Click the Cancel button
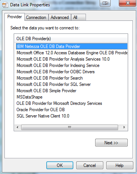This screenshot has height=174, width=137. [90, 165]
